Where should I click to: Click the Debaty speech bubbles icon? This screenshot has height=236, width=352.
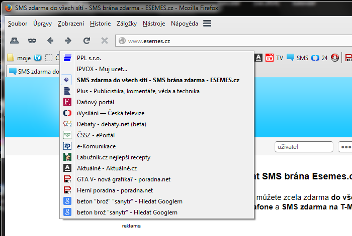(67, 124)
